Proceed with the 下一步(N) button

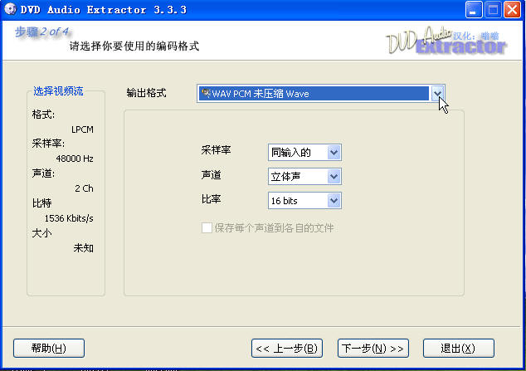click(x=373, y=349)
